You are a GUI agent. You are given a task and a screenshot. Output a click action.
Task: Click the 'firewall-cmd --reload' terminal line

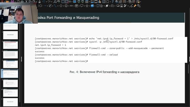click(x=76, y=55)
